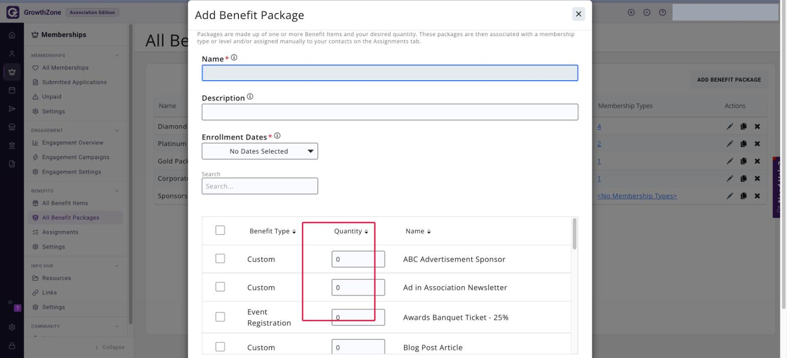787x358 pixels.
Task: Click the GrowthZone logo icon
Action: coord(12,13)
